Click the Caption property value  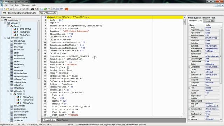(x=212, y=56)
